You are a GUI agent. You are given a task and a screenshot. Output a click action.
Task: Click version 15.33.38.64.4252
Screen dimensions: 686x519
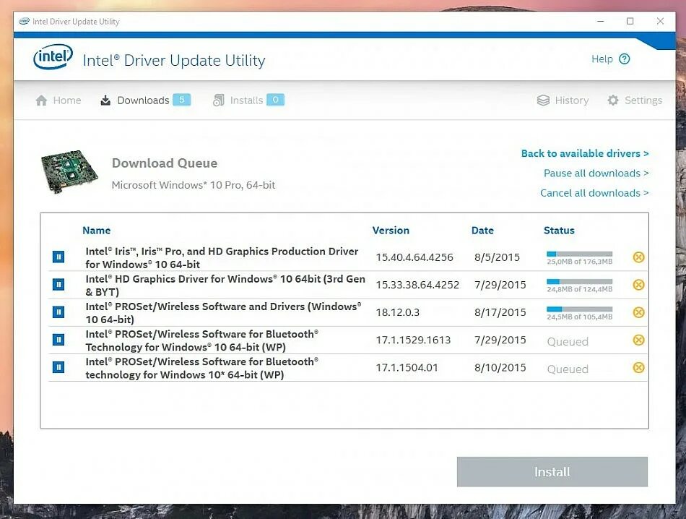click(417, 285)
